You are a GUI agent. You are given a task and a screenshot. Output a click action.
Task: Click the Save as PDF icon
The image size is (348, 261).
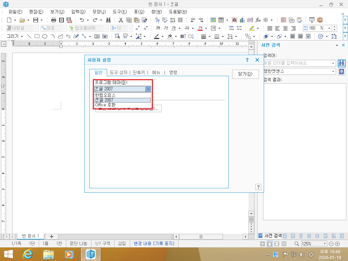coord(69,20)
